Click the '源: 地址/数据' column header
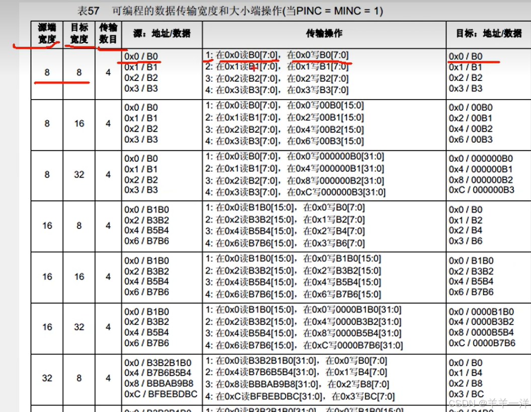The width and height of the screenshot is (531, 412). [162, 33]
